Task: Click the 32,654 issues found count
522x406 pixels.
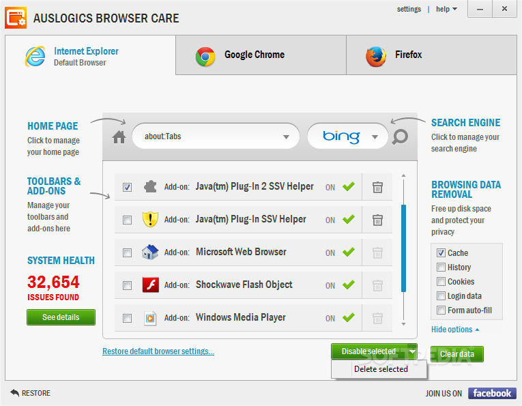Action: [53, 282]
